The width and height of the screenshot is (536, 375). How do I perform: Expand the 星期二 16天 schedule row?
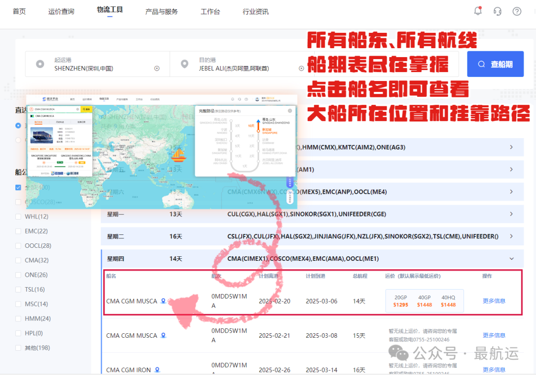pos(511,236)
